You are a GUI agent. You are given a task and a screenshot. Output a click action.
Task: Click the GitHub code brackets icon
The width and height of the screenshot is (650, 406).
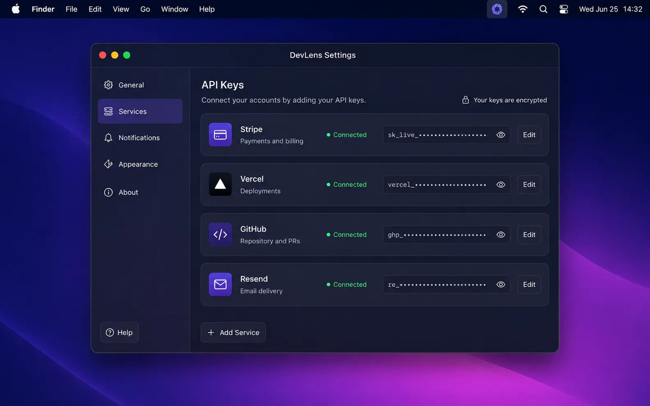220,235
